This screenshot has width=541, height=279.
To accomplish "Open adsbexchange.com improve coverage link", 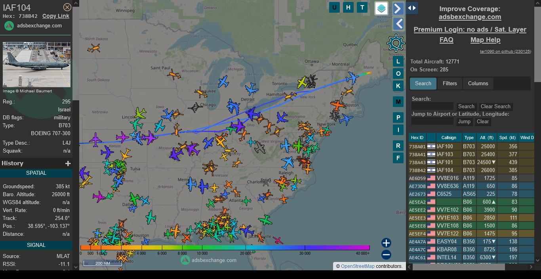I will pos(470,17).
